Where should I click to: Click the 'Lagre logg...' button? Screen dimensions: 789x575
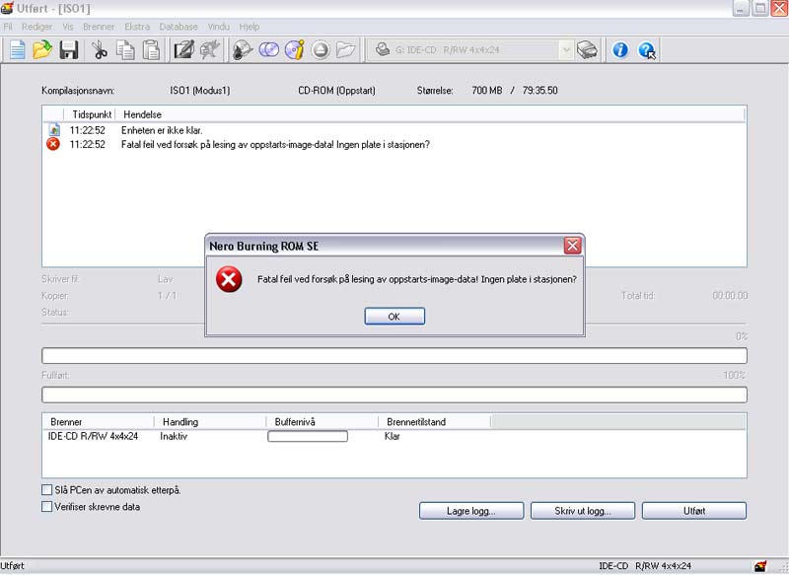coord(471,511)
